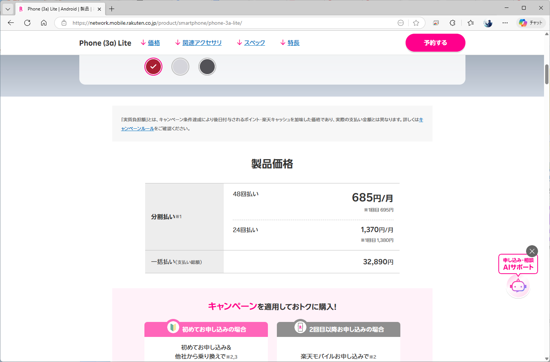Open the favorites list

(x=471, y=23)
